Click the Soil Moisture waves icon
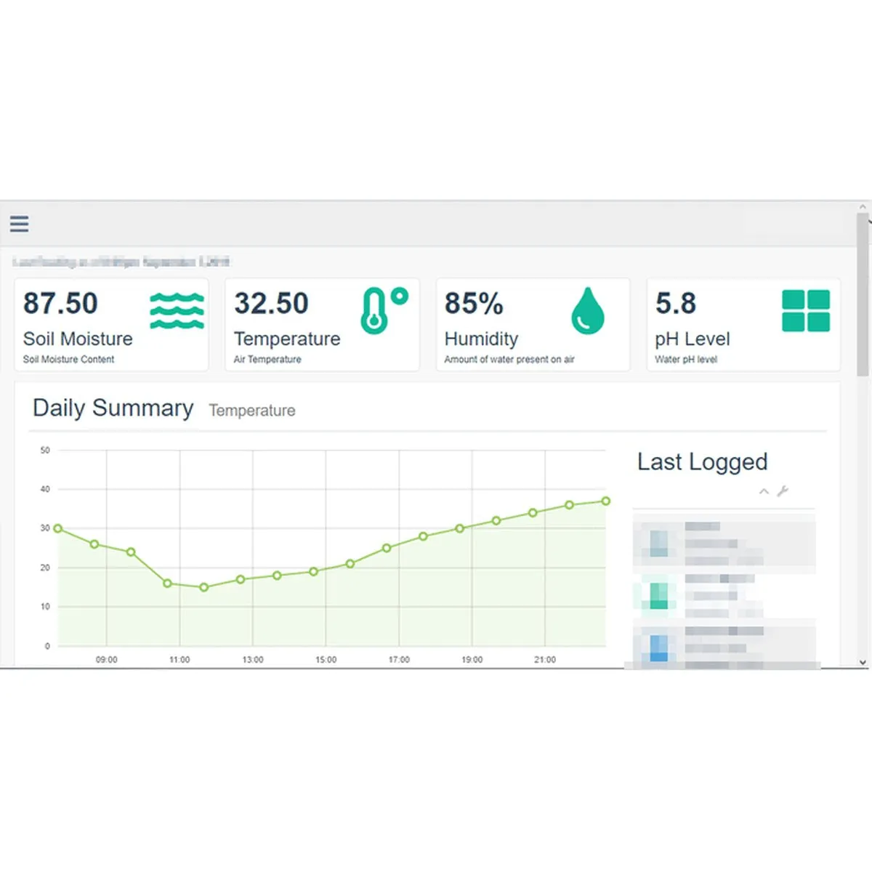This screenshot has width=872, height=872. click(x=177, y=311)
